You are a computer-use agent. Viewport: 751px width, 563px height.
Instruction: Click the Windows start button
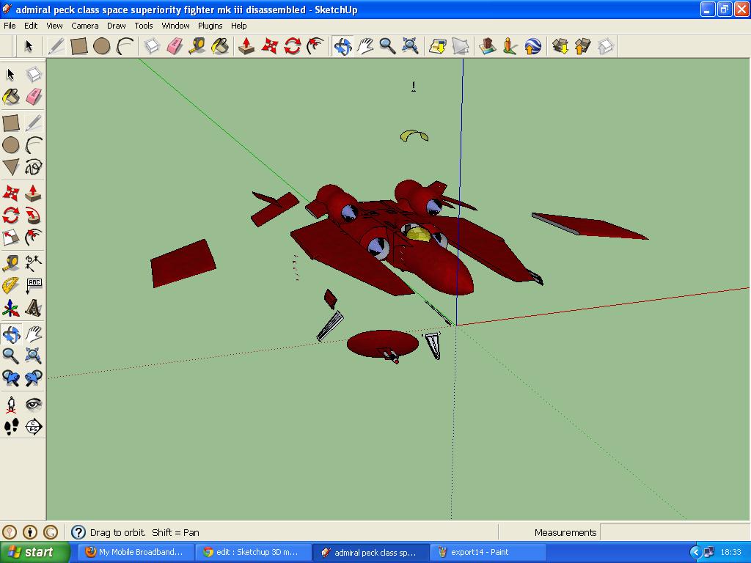coord(35,552)
